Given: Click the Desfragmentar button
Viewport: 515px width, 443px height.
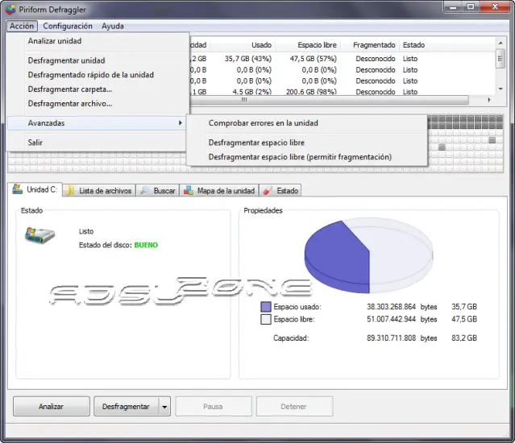Looking at the screenshot, I should point(126,407).
